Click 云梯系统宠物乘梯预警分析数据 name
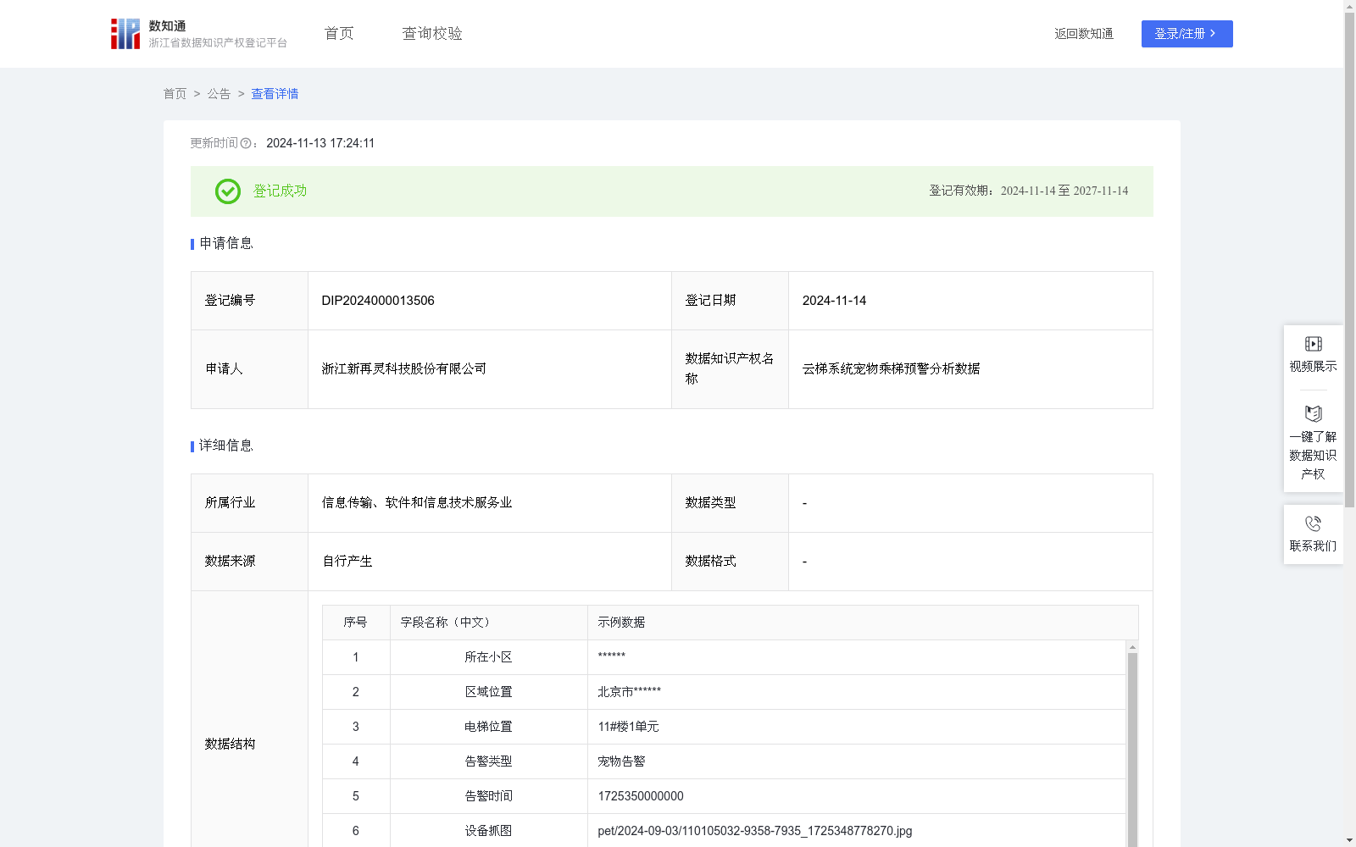Image resolution: width=1356 pixels, height=847 pixels. click(x=892, y=368)
